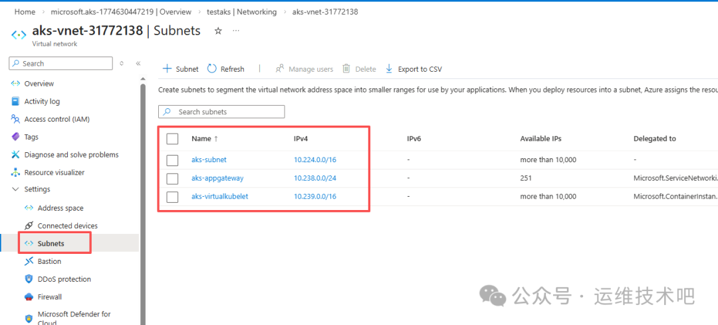This screenshot has width=718, height=325.
Task: Click the Microsoft Defender for Cloud icon
Action: point(29,318)
